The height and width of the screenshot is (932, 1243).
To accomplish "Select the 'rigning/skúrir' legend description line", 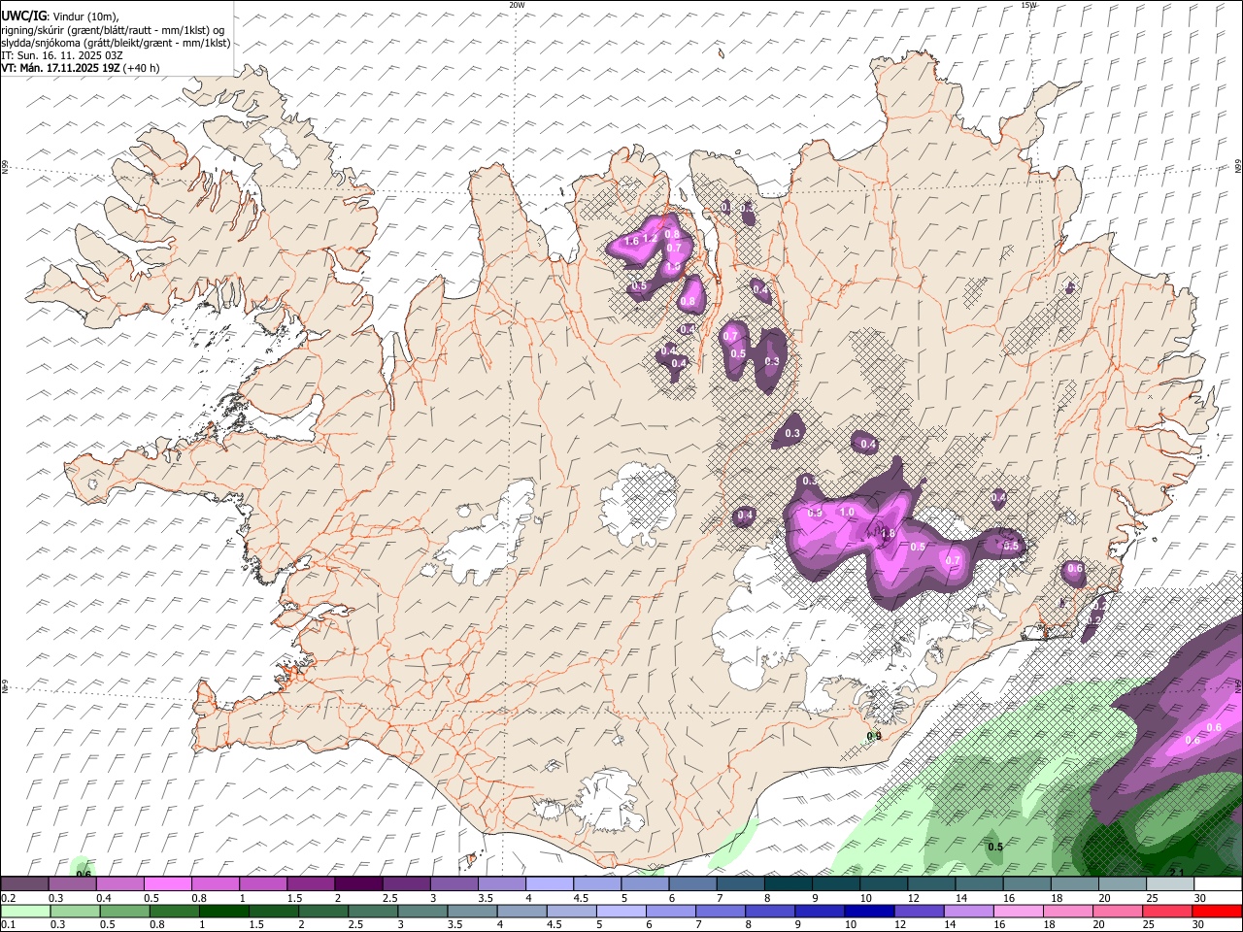I will click(x=113, y=30).
